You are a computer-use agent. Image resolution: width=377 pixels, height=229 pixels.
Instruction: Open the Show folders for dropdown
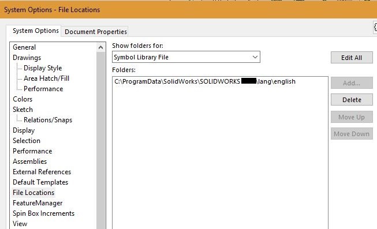(x=186, y=57)
